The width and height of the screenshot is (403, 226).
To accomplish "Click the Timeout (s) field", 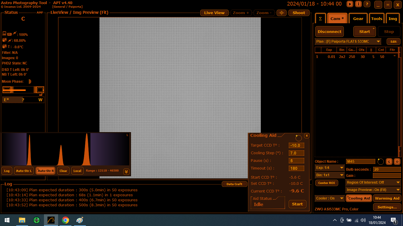I will click(x=296, y=168).
